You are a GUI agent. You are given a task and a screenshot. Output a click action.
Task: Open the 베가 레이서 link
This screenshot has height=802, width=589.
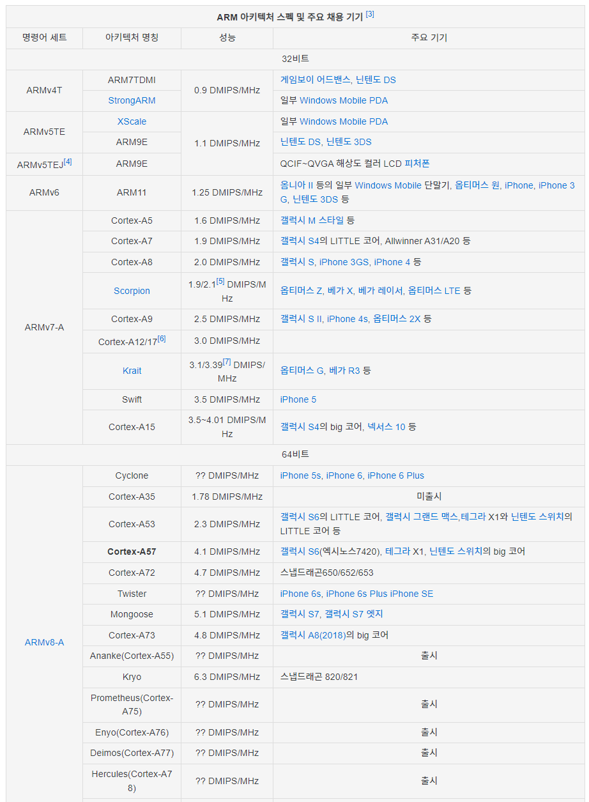381,291
